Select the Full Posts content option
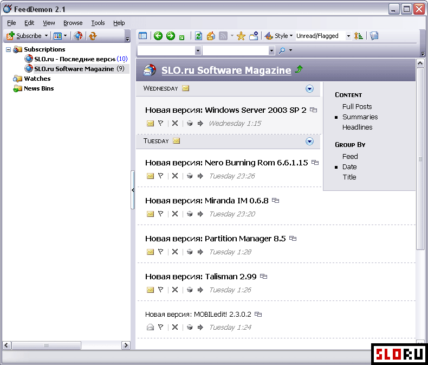 [x=357, y=106]
